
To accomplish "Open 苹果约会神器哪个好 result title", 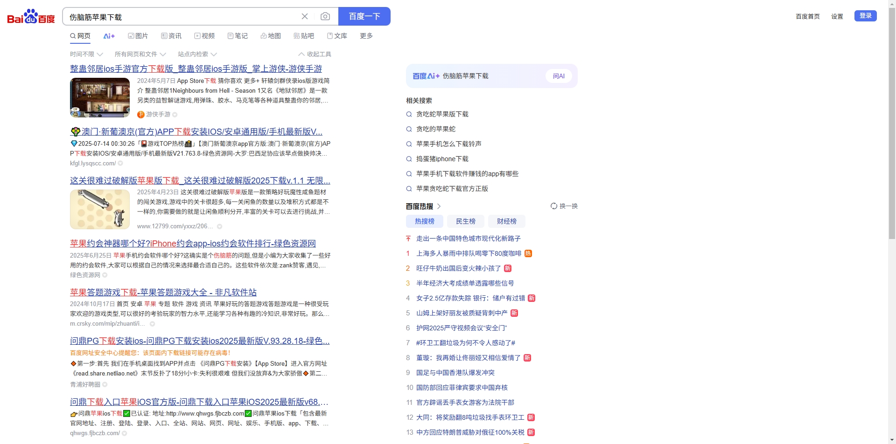I will (193, 244).
